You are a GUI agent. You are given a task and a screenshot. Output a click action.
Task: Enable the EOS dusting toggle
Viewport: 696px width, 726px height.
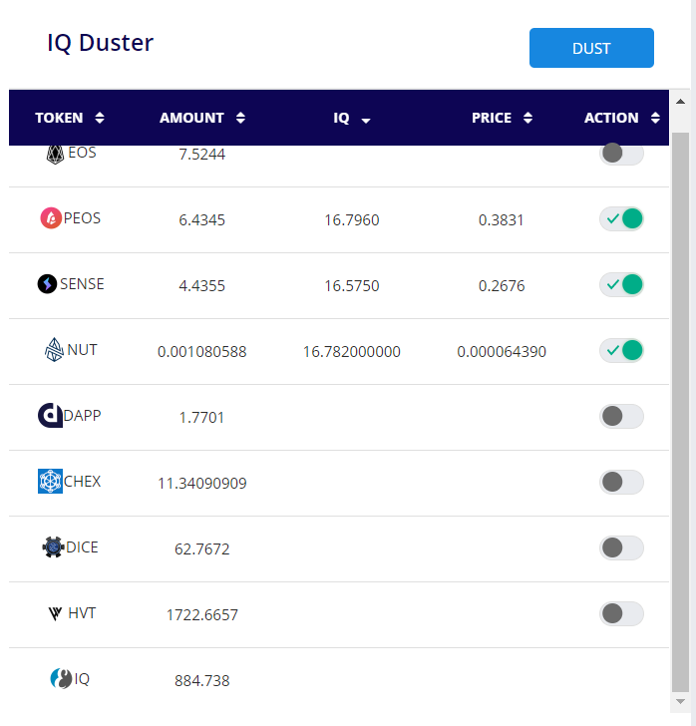(x=621, y=154)
